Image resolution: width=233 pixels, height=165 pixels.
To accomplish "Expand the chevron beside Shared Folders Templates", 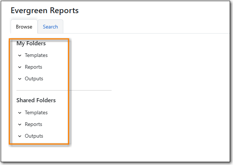I will [x=20, y=113].
